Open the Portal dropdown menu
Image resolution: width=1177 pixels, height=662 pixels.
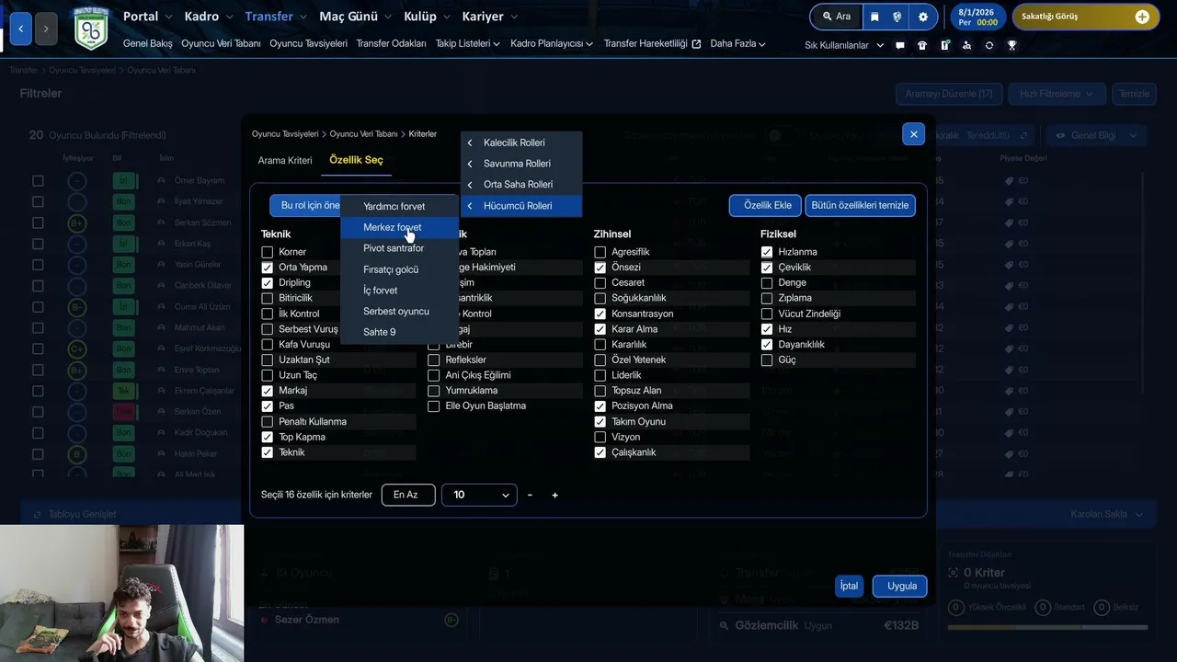point(148,17)
